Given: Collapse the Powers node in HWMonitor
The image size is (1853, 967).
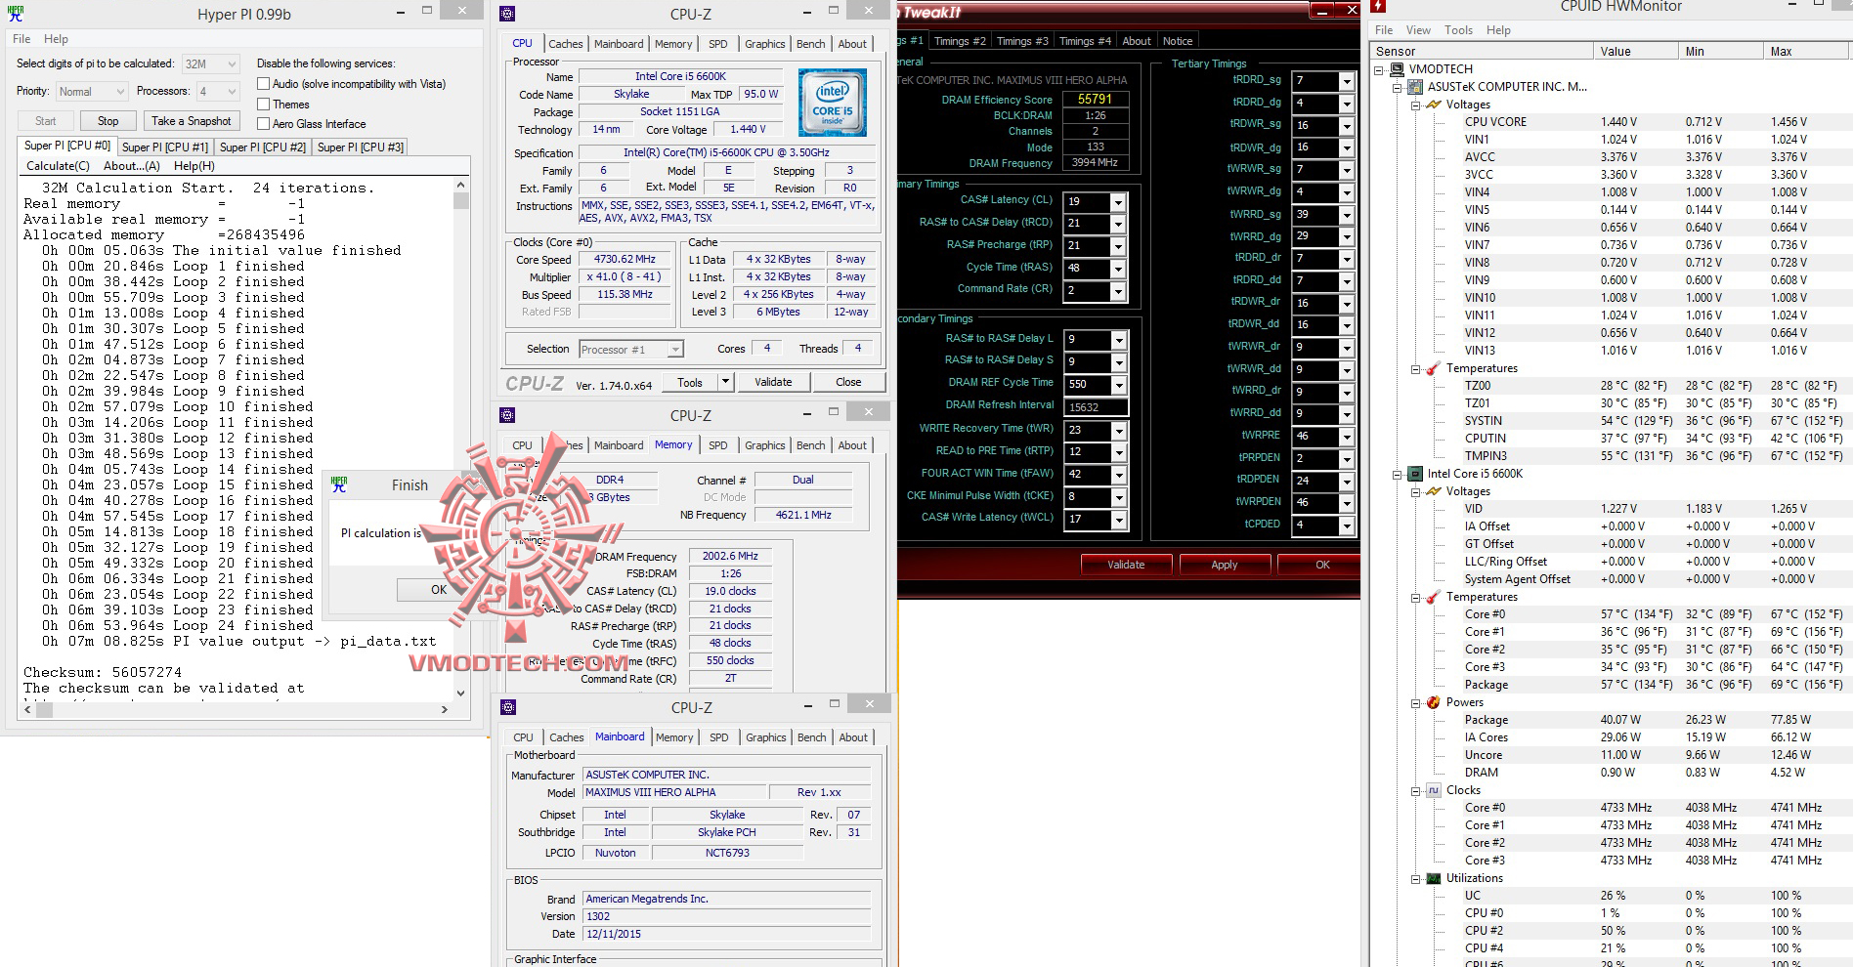Looking at the screenshot, I should 1415,702.
